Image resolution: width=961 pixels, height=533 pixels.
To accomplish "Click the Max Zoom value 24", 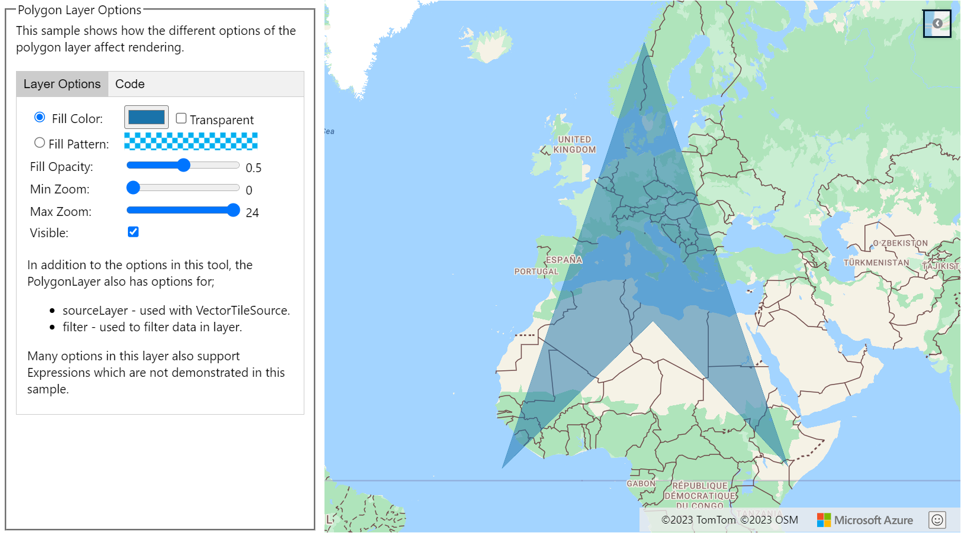I will 252,213.
